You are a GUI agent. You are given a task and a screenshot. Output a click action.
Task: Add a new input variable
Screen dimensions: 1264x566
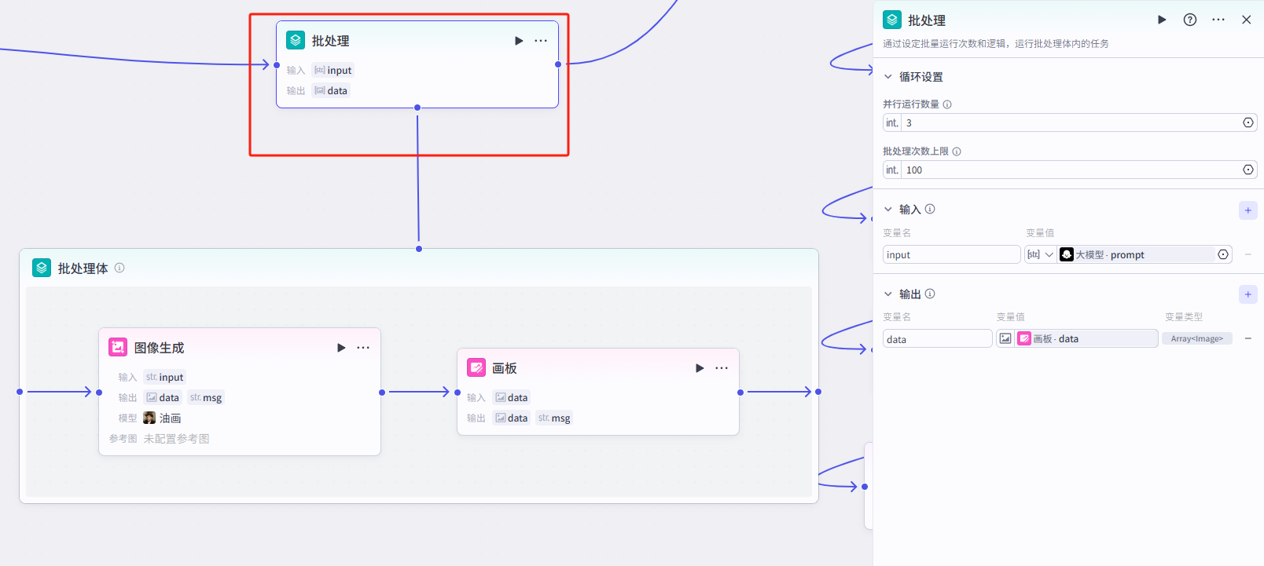pyautogui.click(x=1247, y=210)
